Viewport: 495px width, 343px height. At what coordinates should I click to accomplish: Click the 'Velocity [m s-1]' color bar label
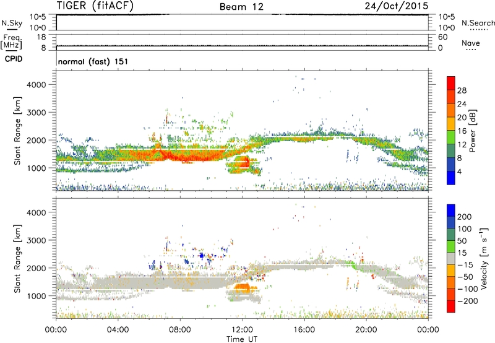point(484,258)
